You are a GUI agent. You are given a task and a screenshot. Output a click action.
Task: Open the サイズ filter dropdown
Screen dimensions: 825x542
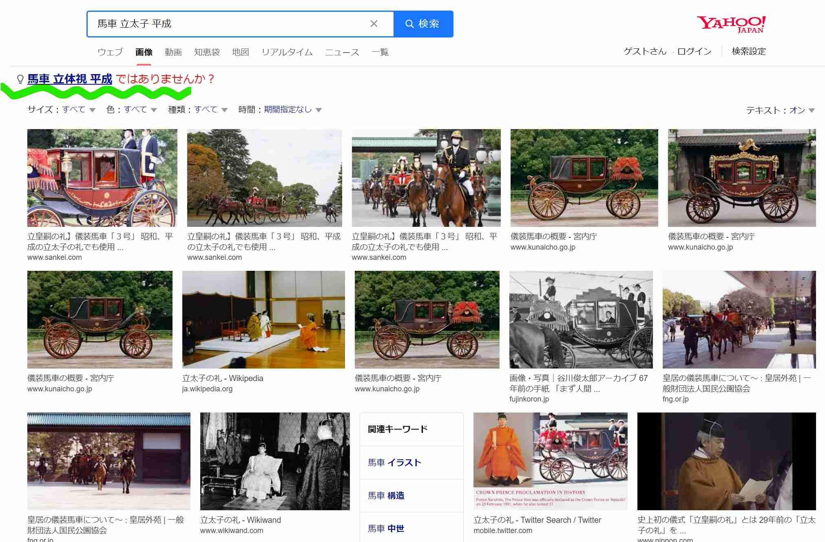coord(74,110)
